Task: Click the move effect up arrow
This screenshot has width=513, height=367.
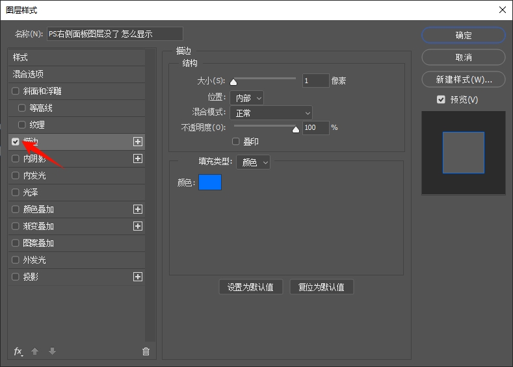Action: click(x=35, y=351)
